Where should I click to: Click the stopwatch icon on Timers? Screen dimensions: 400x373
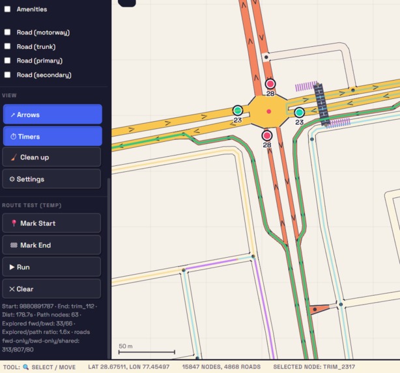tap(13, 137)
